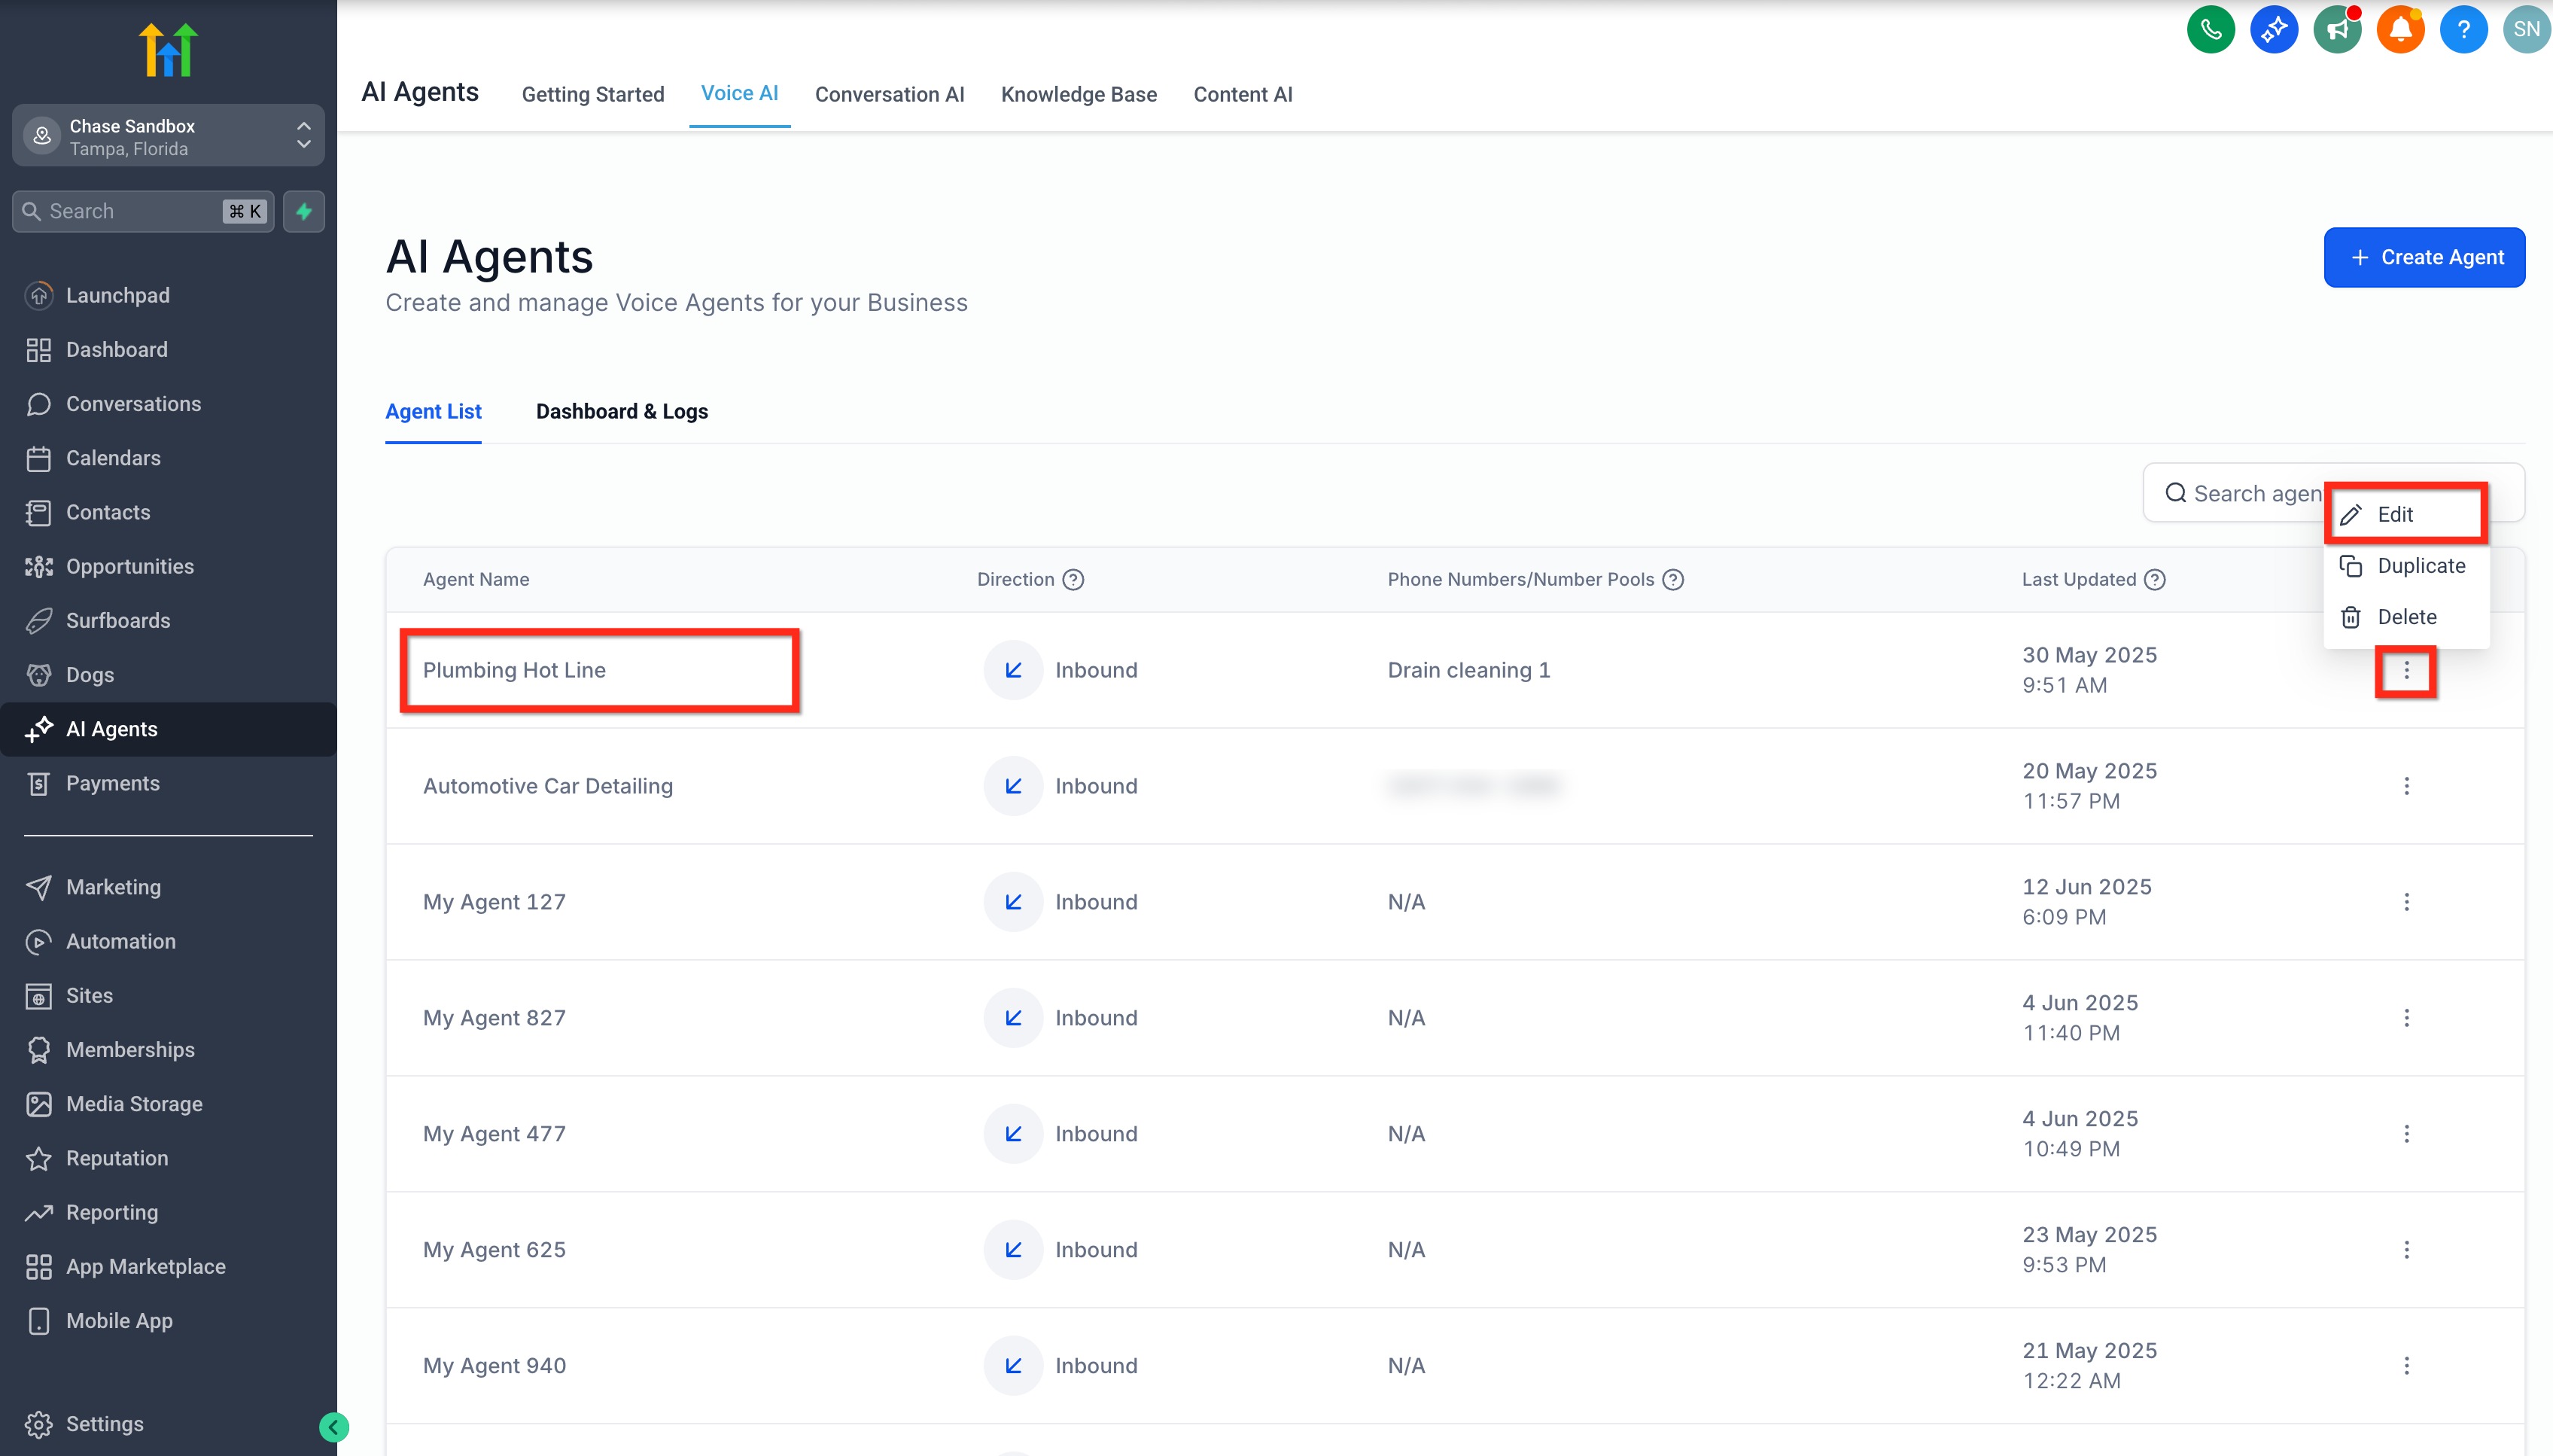Open three-dot menu for My Agent 625
Image resolution: width=2553 pixels, height=1456 pixels.
(x=2406, y=1250)
